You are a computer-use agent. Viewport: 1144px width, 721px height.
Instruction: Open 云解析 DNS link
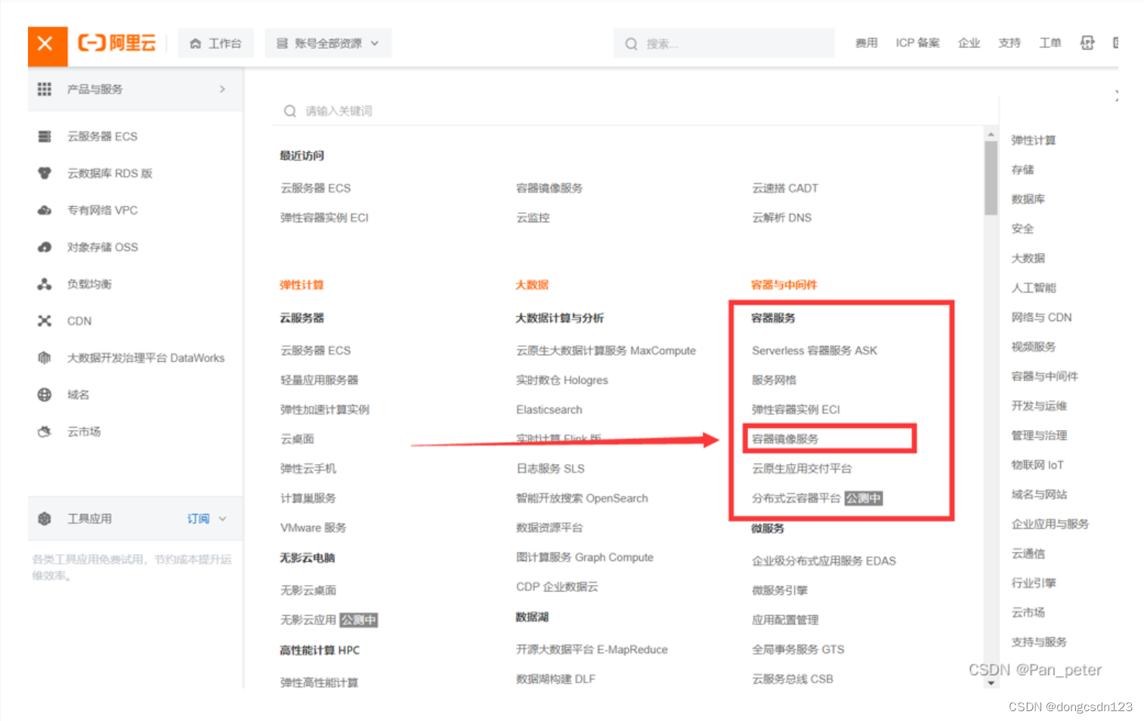[x=781, y=218]
